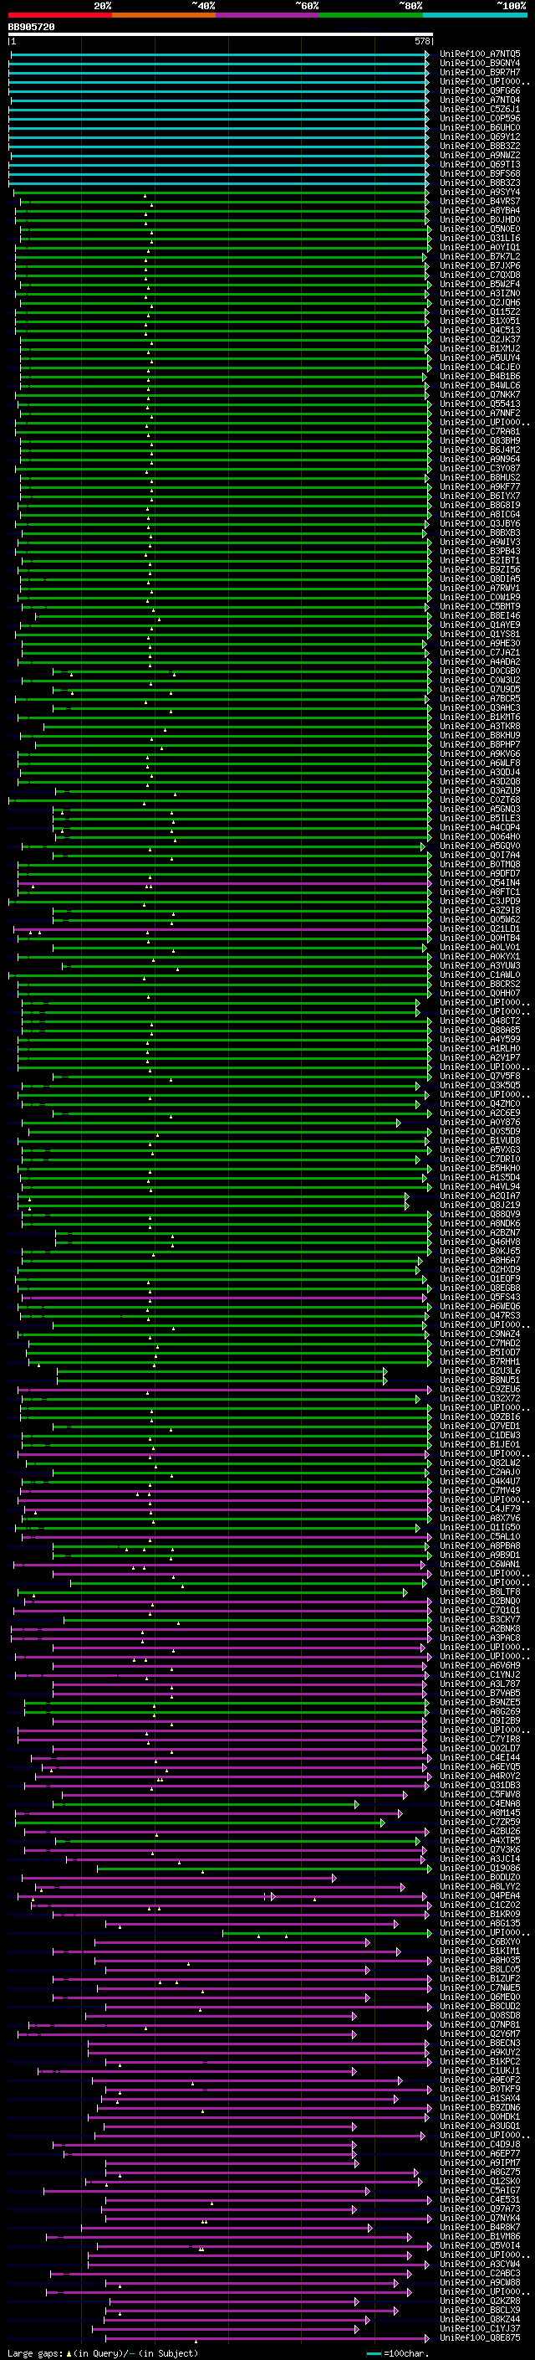
Task: Click UniRef100_C7ZR59 label
Action: [480, 1823]
